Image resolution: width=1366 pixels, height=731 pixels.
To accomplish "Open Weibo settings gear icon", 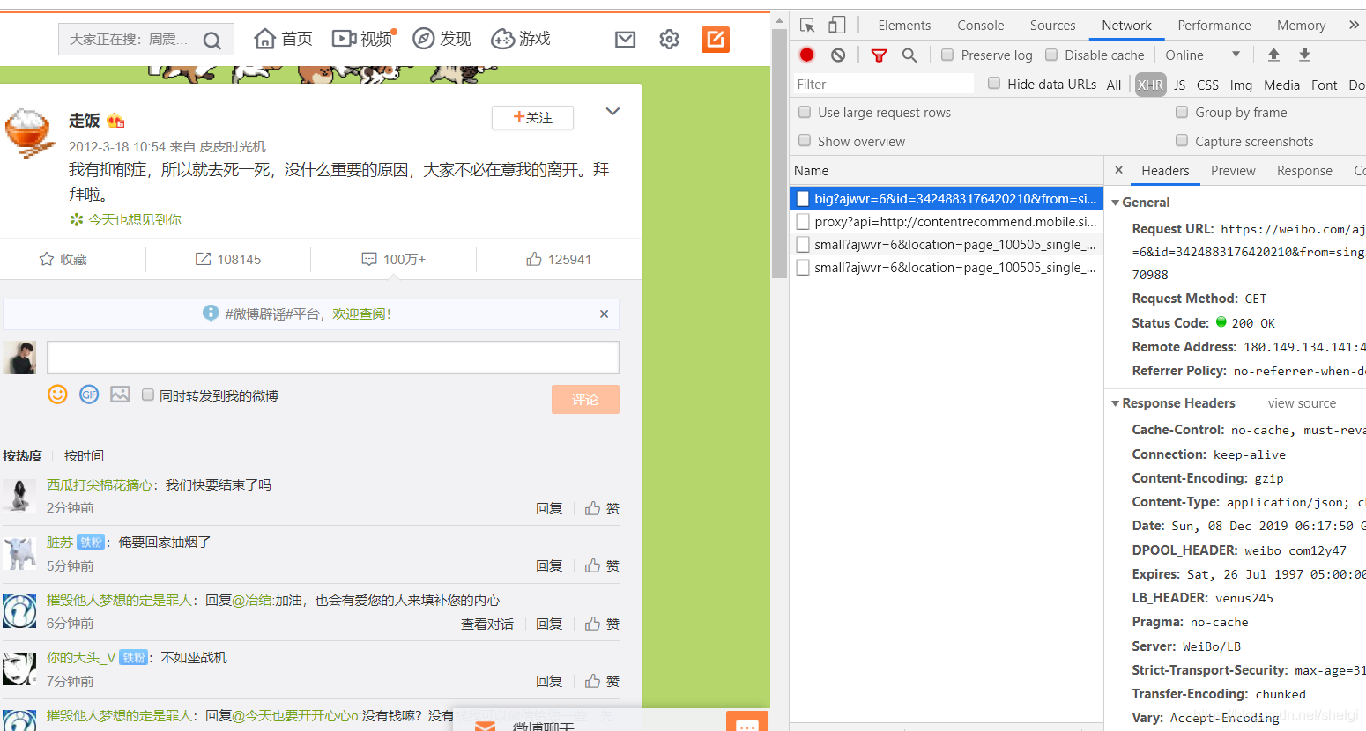I will point(670,40).
